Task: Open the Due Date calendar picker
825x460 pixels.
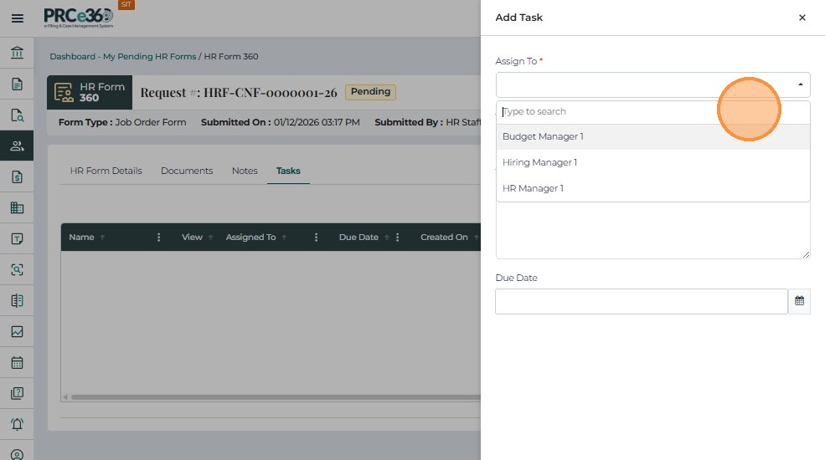Action: click(x=799, y=301)
